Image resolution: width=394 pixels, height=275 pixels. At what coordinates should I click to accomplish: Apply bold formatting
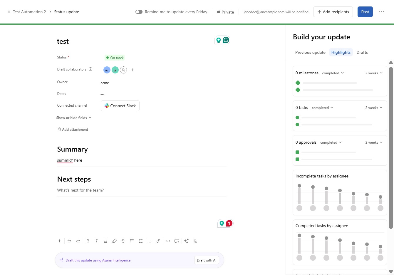tap(88, 241)
